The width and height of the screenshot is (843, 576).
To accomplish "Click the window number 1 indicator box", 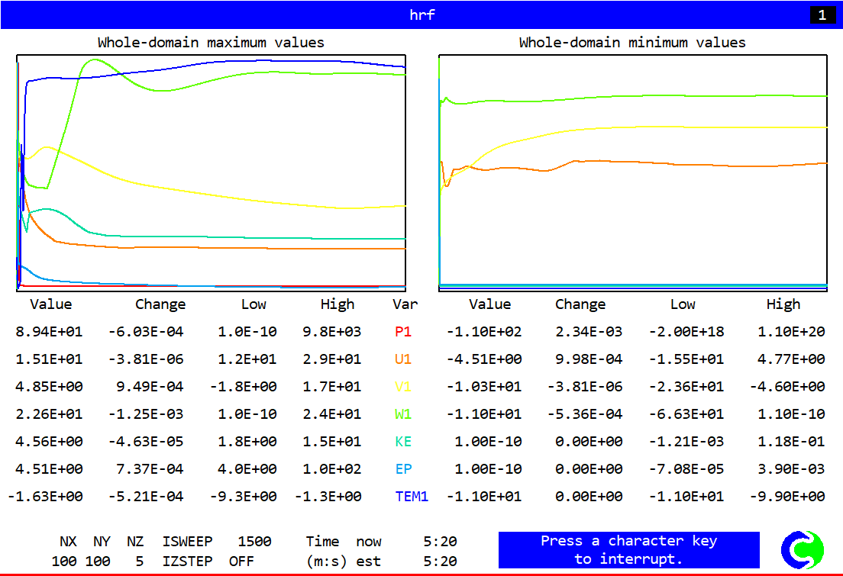I will coord(822,14).
